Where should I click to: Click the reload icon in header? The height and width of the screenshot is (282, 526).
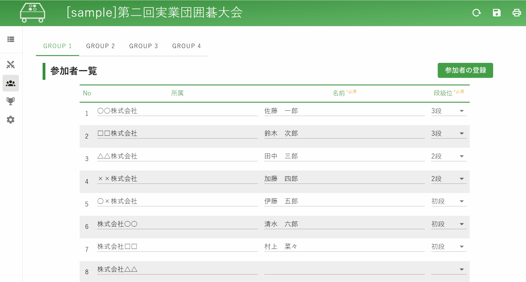(477, 13)
